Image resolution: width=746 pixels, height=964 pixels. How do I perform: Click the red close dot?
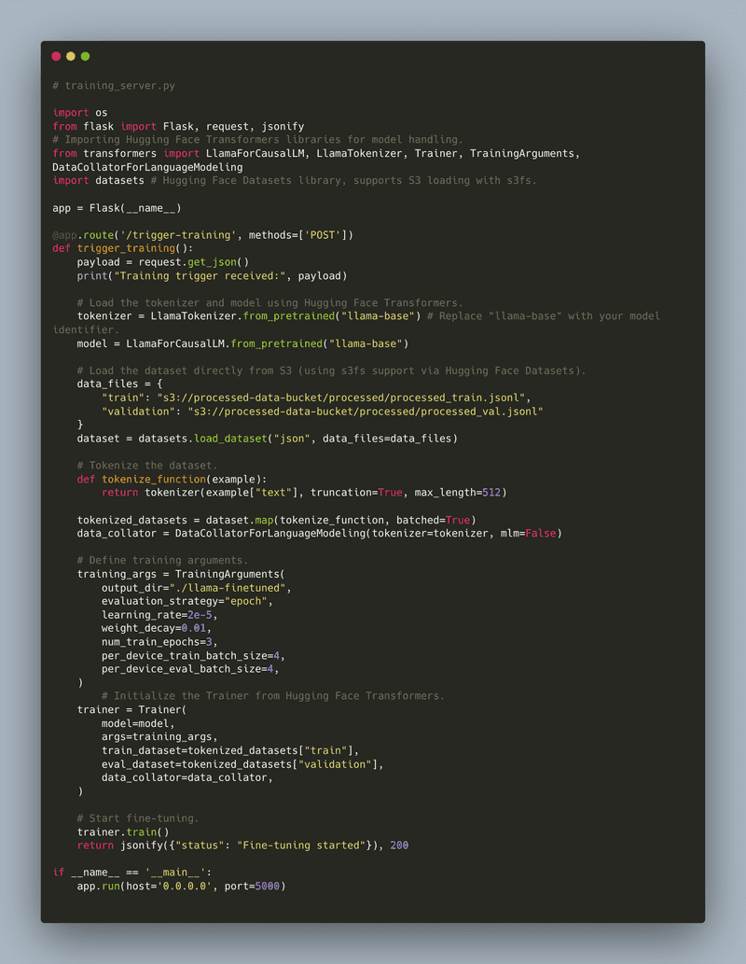[56, 57]
